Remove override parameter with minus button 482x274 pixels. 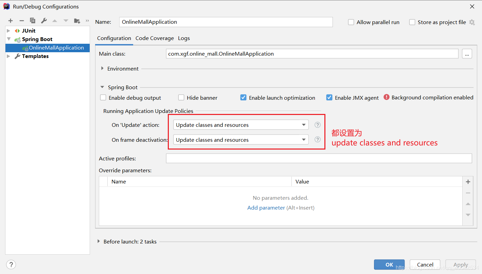tap(468, 193)
